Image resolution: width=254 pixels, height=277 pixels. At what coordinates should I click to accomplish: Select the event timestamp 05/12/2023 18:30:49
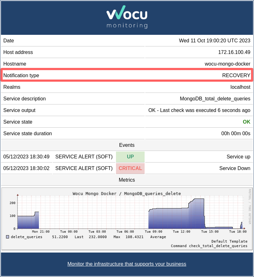pos(26,157)
